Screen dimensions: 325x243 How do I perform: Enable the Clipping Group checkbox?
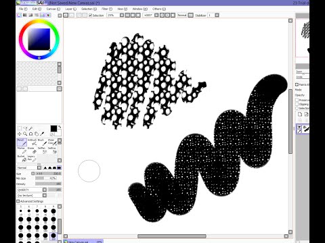click(297, 104)
